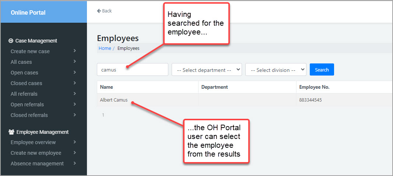Click the Case Management section icon

pos(11,41)
